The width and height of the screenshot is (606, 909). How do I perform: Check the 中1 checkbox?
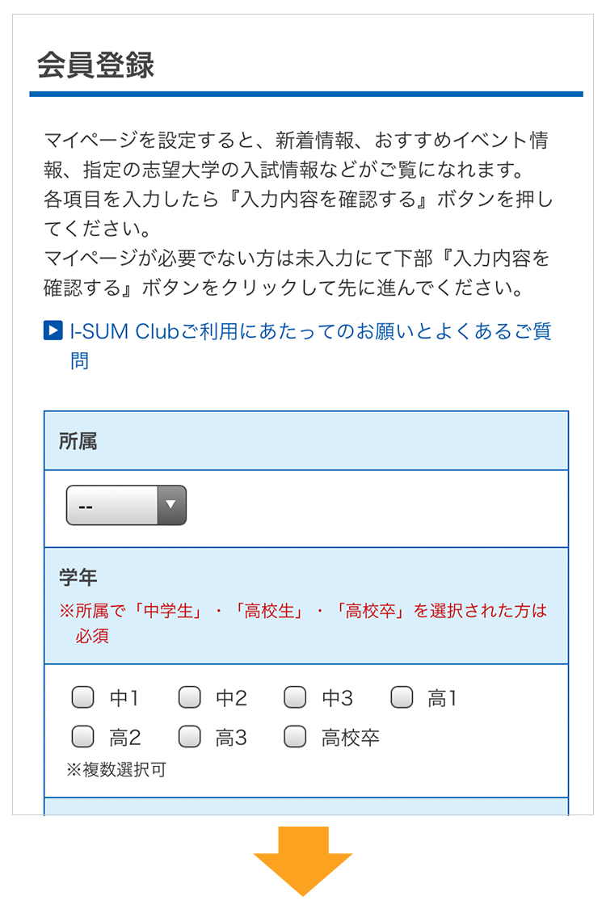83,697
